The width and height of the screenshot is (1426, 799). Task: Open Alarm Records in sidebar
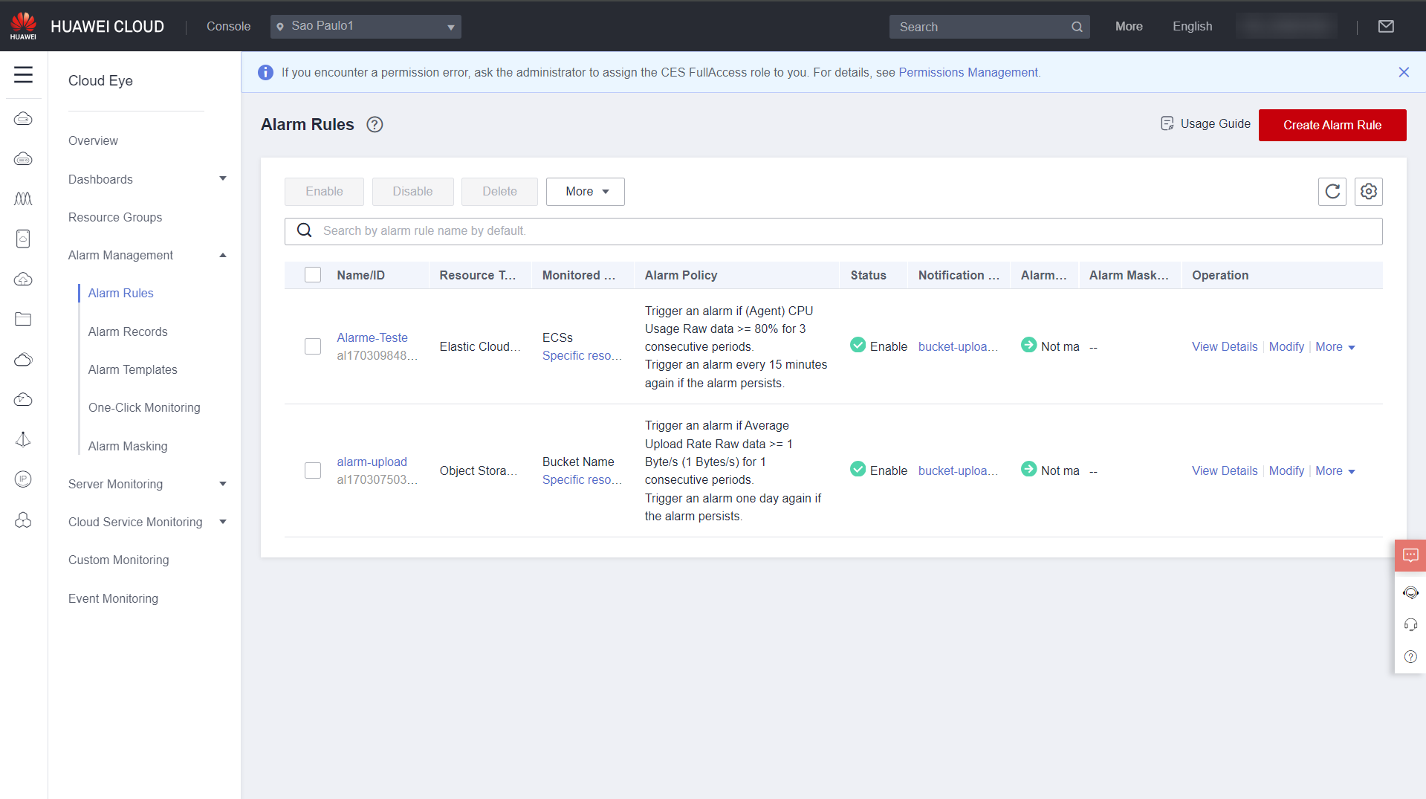(x=128, y=331)
